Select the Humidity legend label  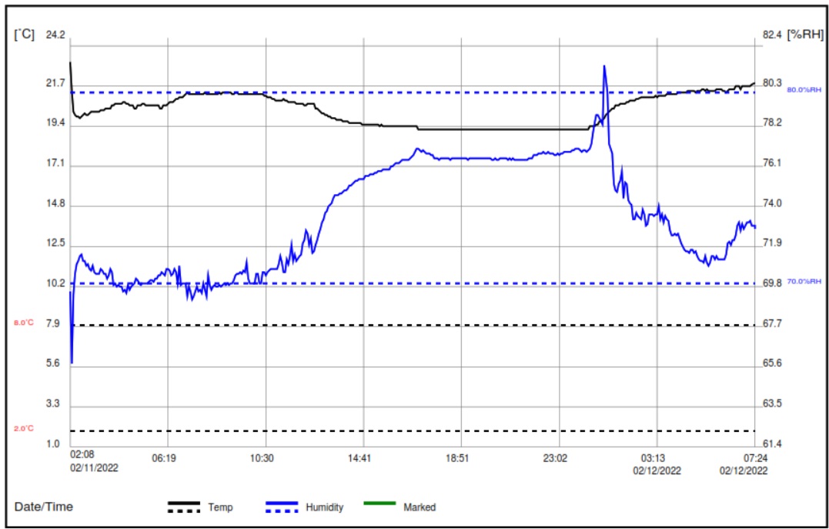(x=324, y=507)
